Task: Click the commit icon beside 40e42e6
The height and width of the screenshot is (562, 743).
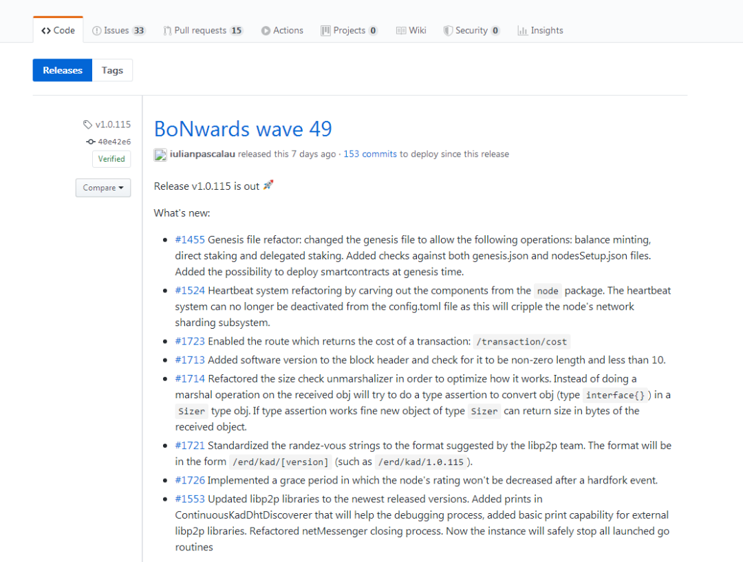Action: tap(91, 142)
